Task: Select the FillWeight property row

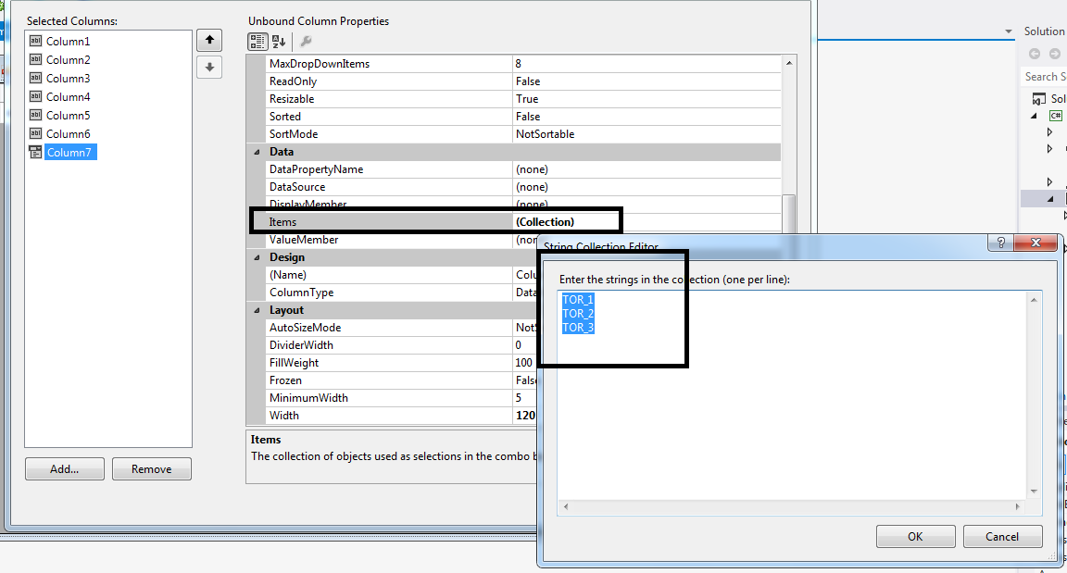Action: click(401, 363)
